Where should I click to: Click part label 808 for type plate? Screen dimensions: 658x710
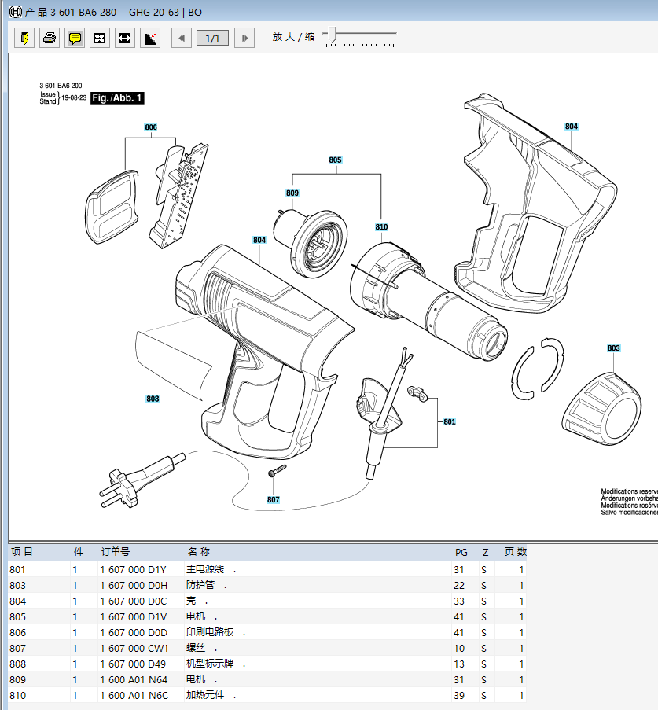click(153, 399)
